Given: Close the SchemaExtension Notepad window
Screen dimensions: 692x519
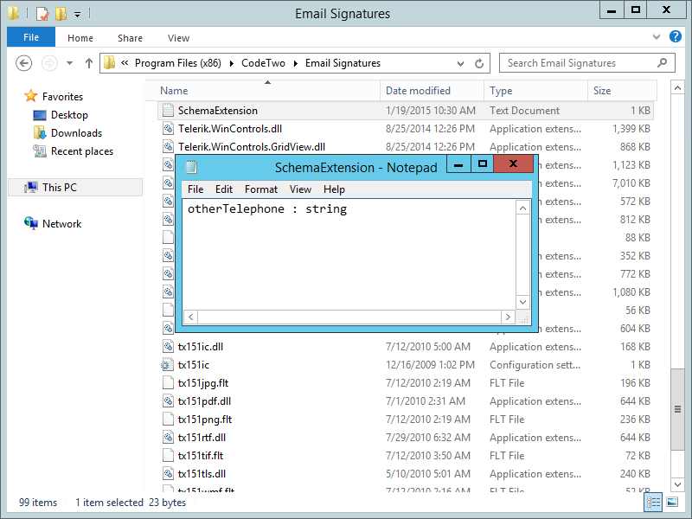Looking at the screenshot, I should (513, 163).
